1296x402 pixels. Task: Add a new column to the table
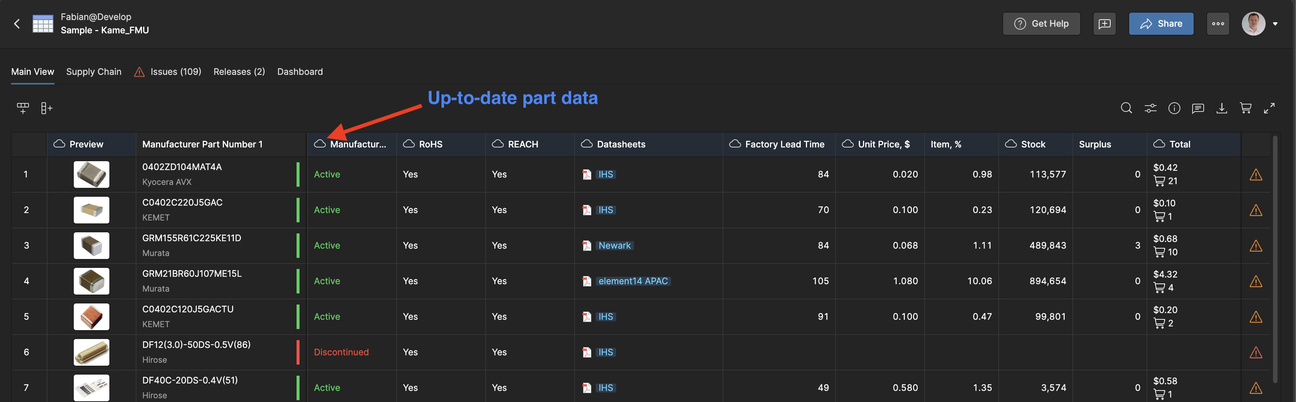tap(46, 108)
